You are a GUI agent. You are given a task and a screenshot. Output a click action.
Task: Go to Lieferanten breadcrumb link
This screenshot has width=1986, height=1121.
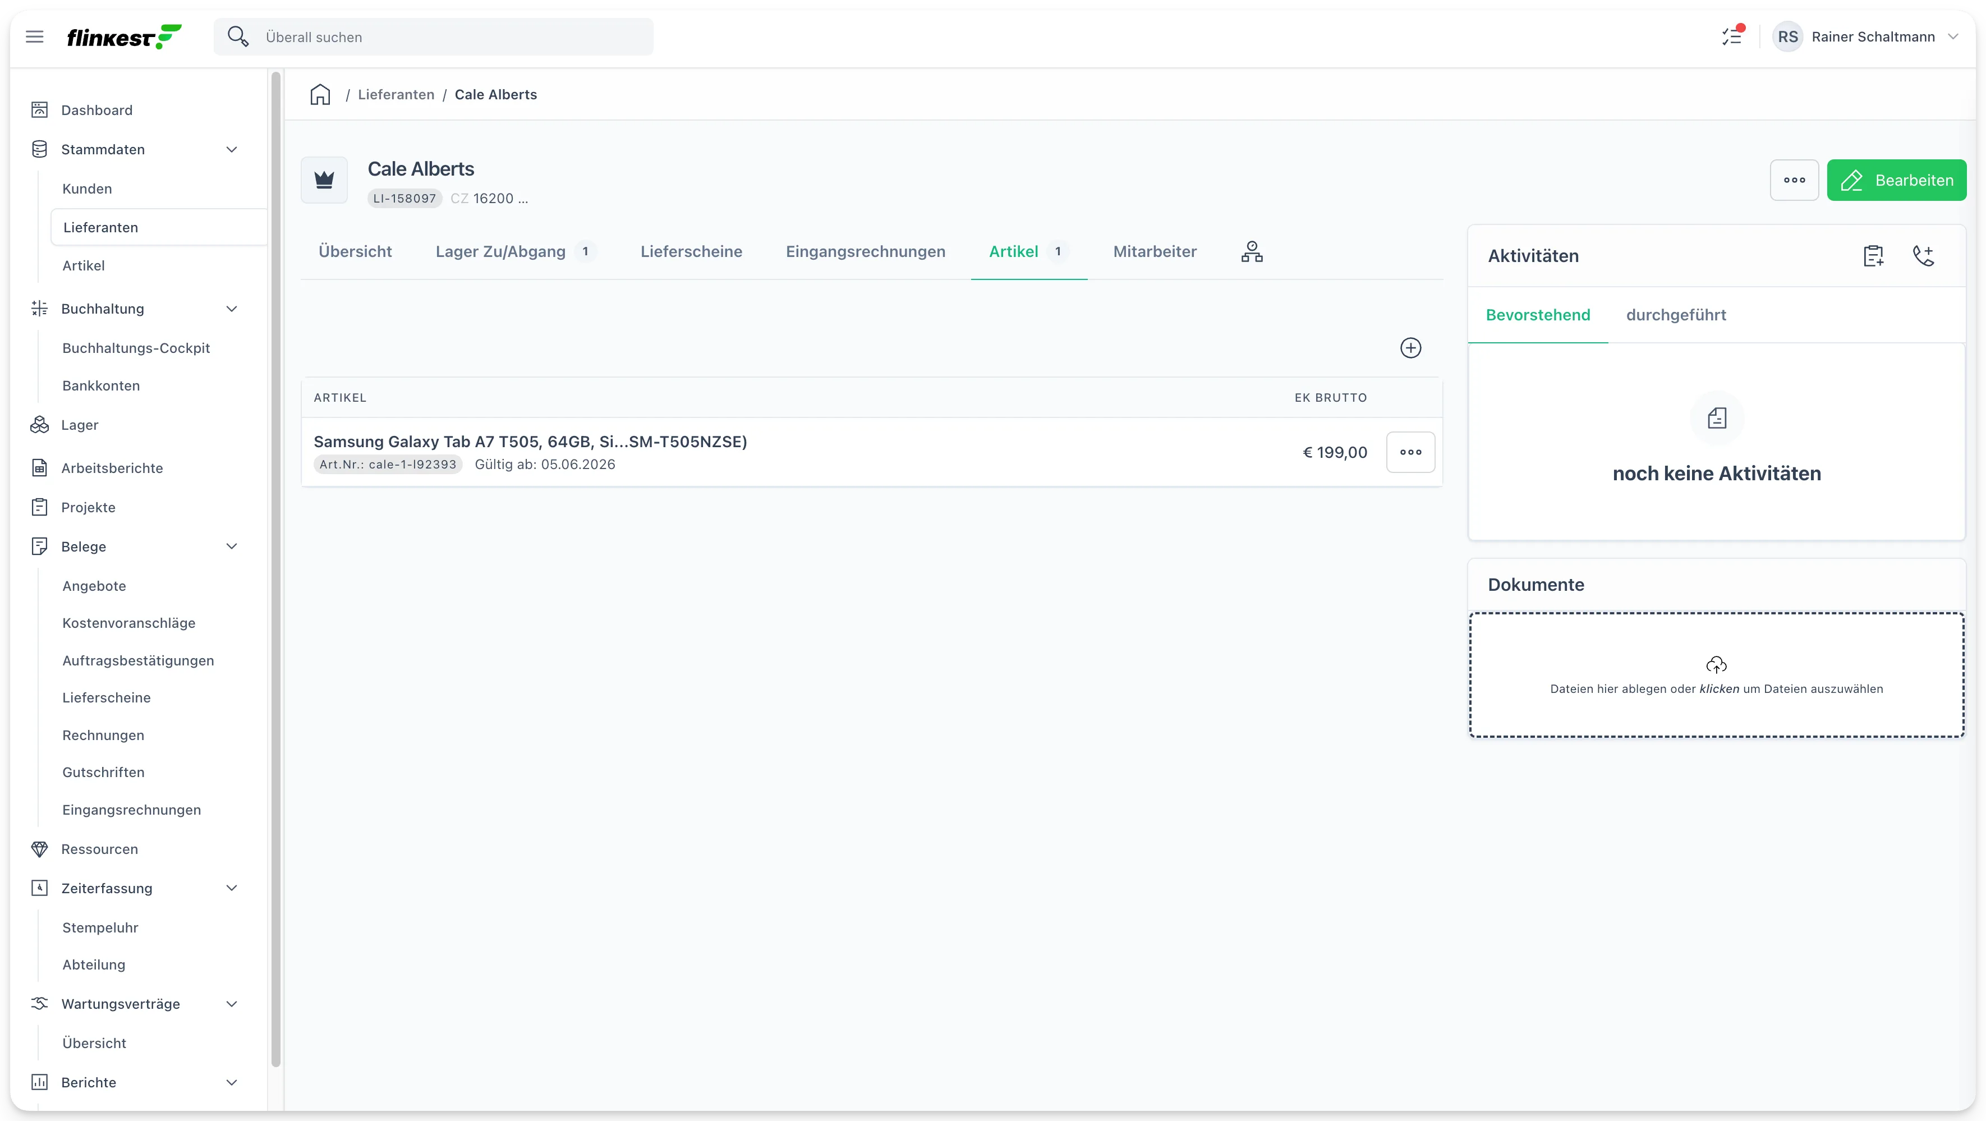396,95
